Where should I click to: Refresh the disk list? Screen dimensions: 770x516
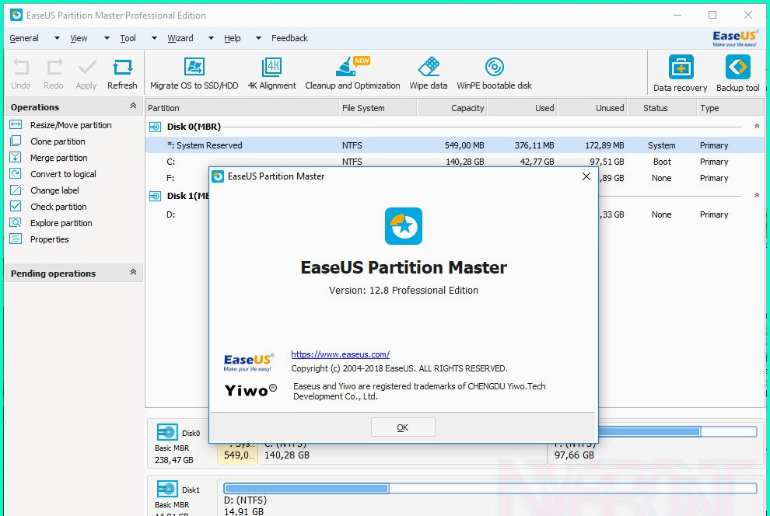pyautogui.click(x=122, y=74)
